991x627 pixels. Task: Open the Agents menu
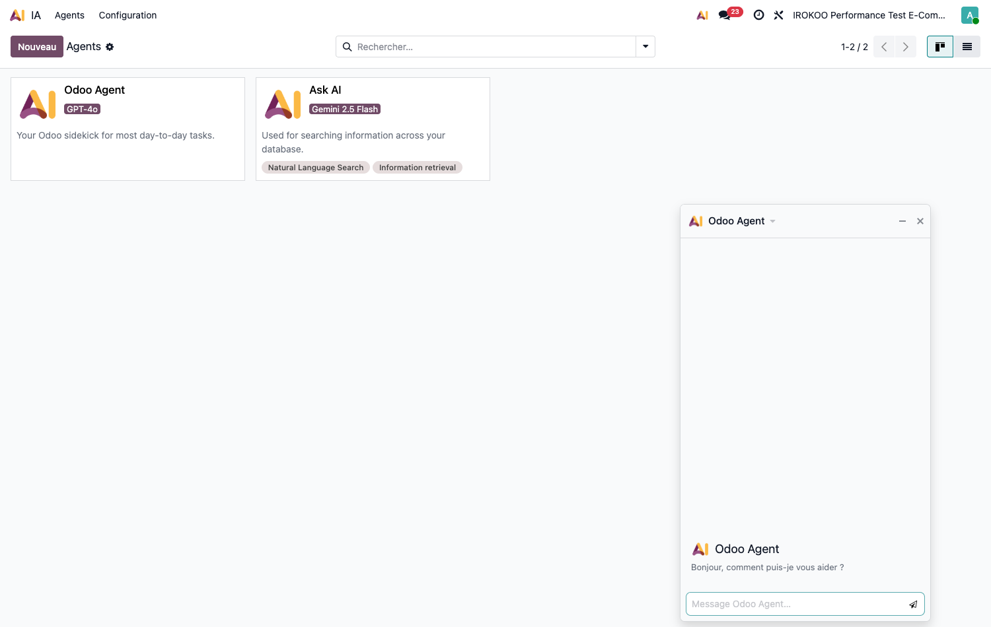click(69, 15)
